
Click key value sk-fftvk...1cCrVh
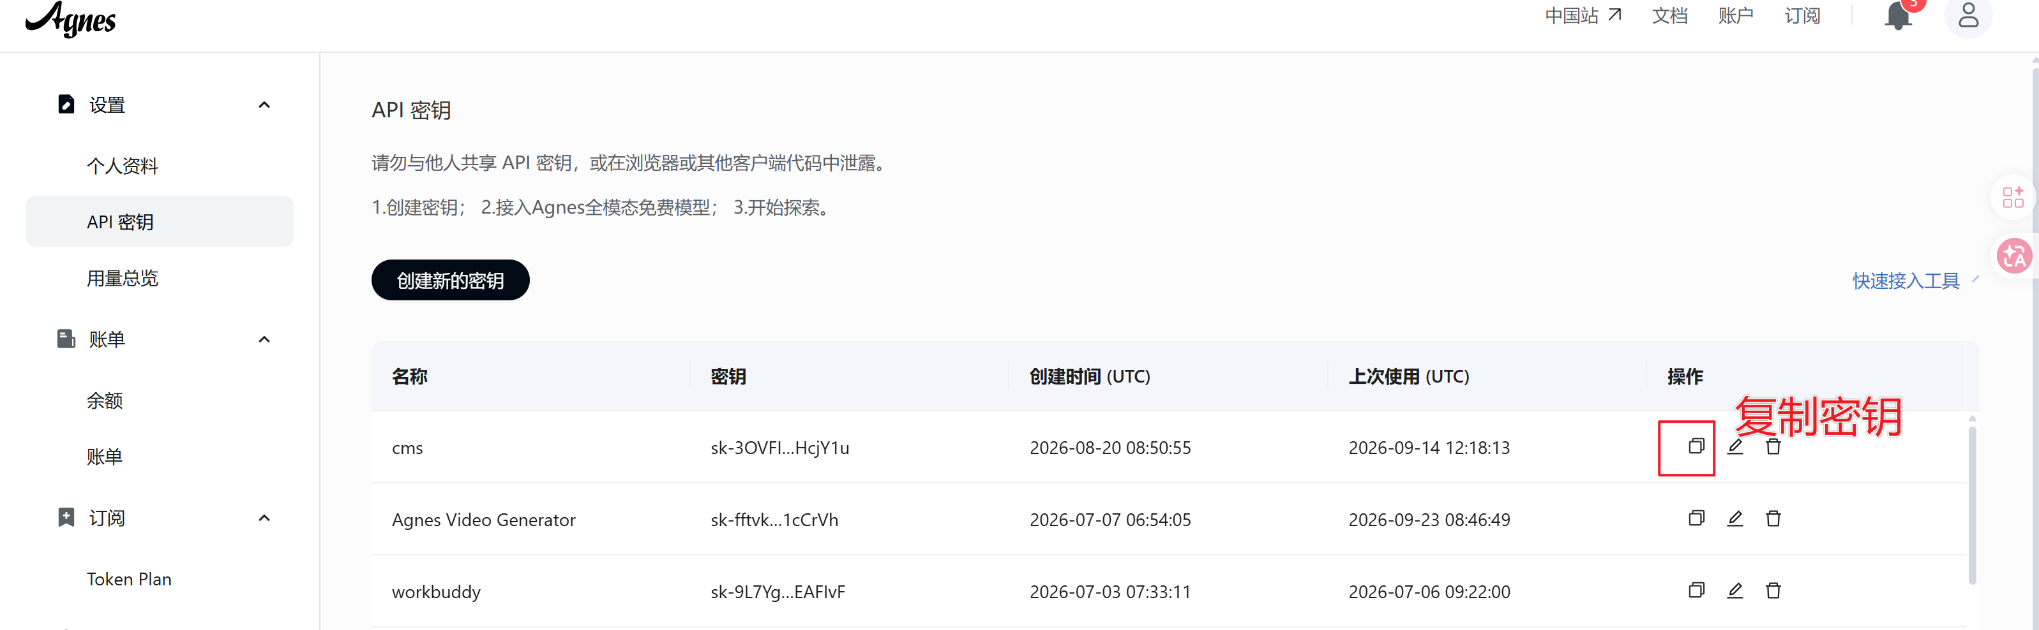pos(774,520)
